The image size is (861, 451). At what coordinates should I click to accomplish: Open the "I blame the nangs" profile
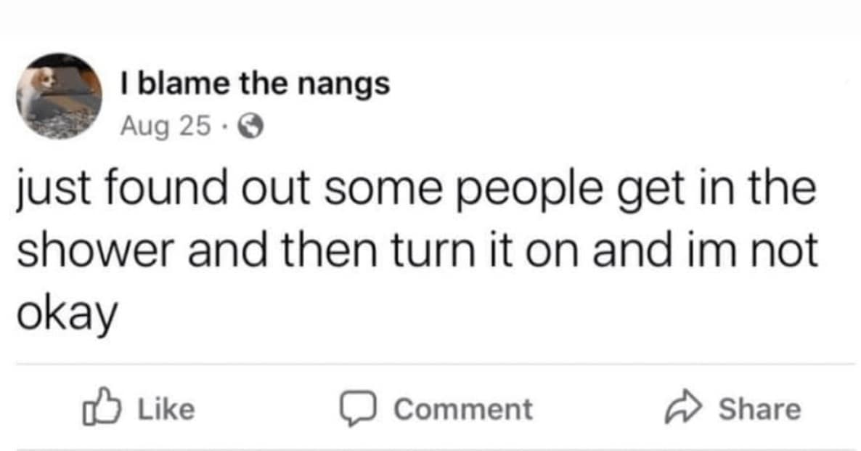coord(255,86)
